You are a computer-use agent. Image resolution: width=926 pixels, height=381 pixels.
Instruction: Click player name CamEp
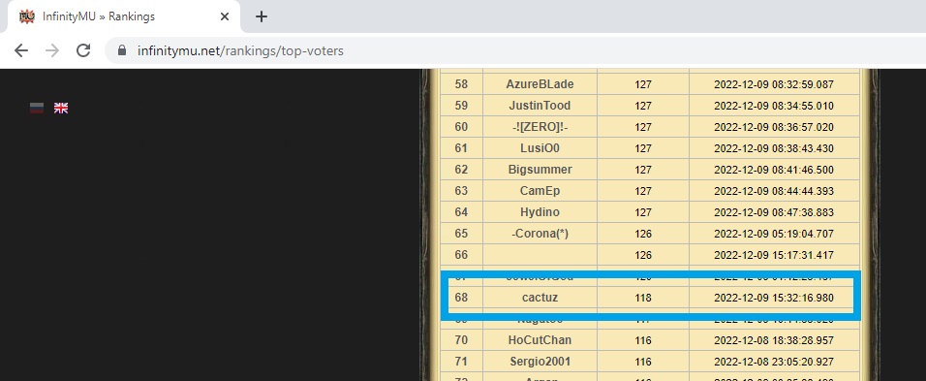(x=540, y=191)
